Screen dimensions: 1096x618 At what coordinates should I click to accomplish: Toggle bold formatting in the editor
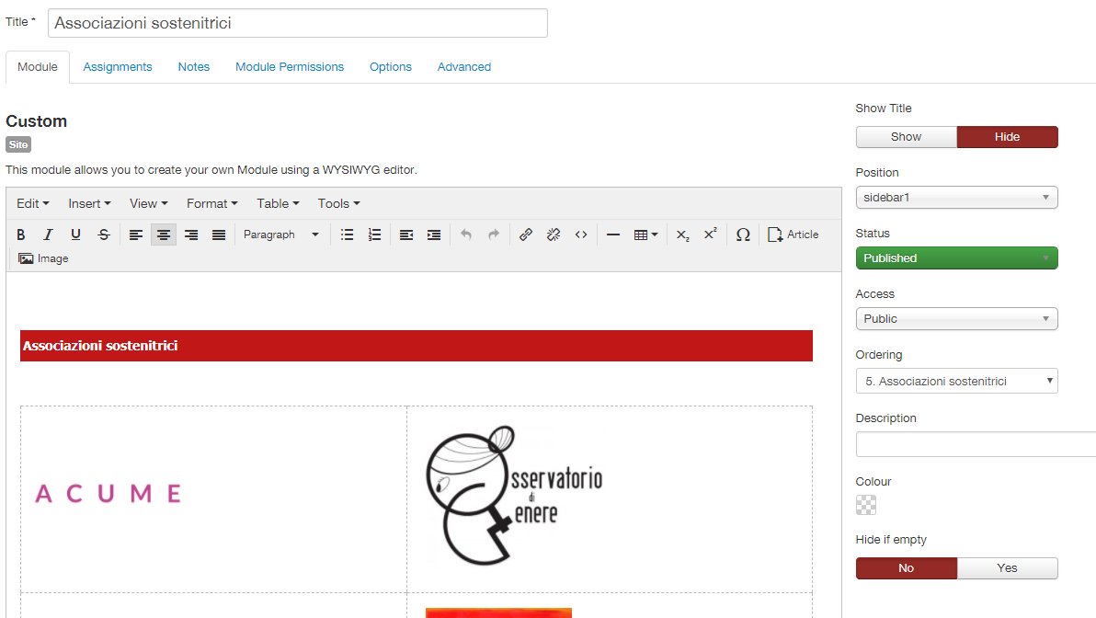[x=21, y=235]
